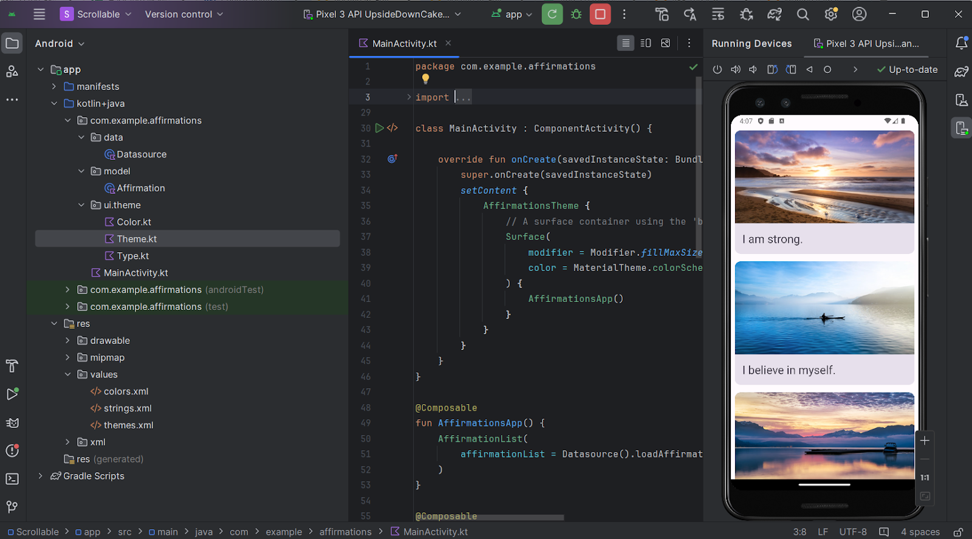Select the Pixel 3 API device tab
The image size is (972, 539).
[866, 44]
